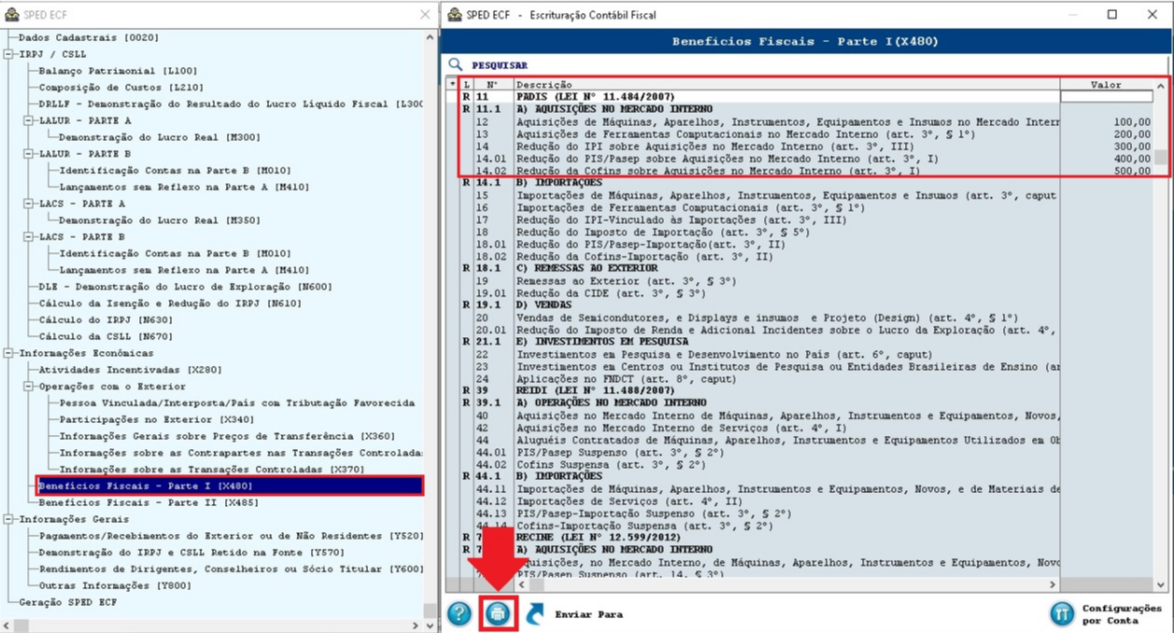The image size is (1174, 633).
Task: Collapse Informações Econômicas node
Action: [9, 353]
